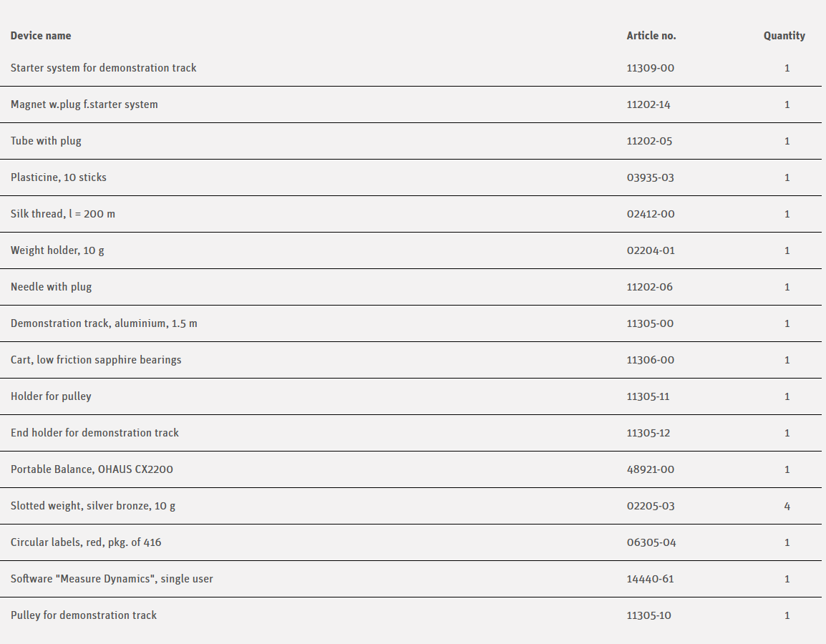This screenshot has width=826, height=644.
Task: Select Magnet w.plug f.starter system entry
Action: (x=84, y=104)
